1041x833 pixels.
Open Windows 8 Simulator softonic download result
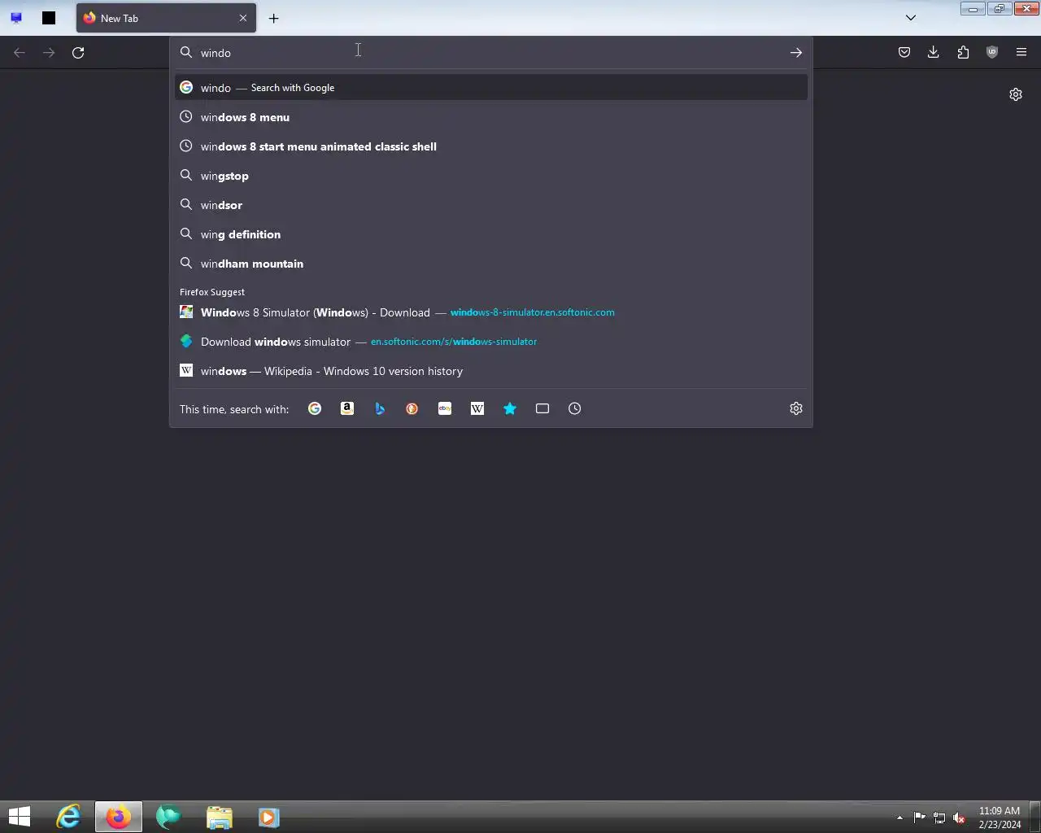pos(491,312)
